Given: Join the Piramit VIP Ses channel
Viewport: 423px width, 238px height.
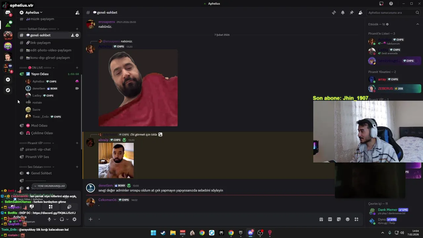Looking at the screenshot, I should tap(50, 157).
